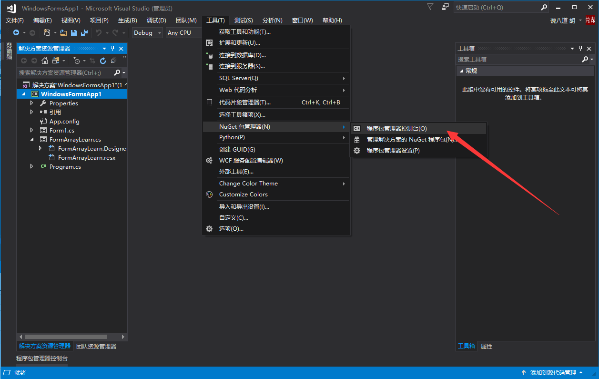Toggle auto-hide pin on Solution Explorer panel
The height and width of the screenshot is (379, 599).
click(x=113, y=49)
